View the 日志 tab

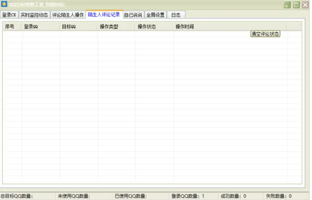(176, 15)
